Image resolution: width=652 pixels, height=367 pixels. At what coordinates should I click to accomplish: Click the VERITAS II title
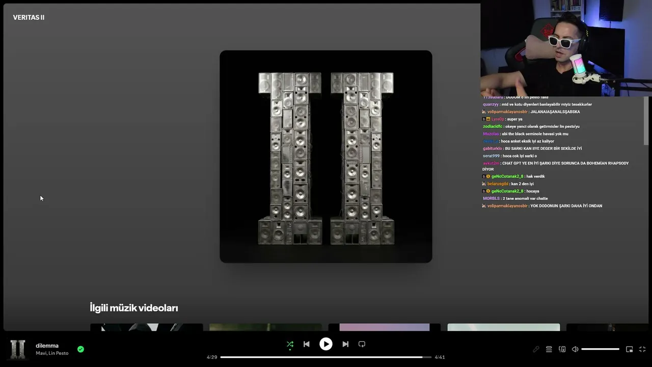29,17
